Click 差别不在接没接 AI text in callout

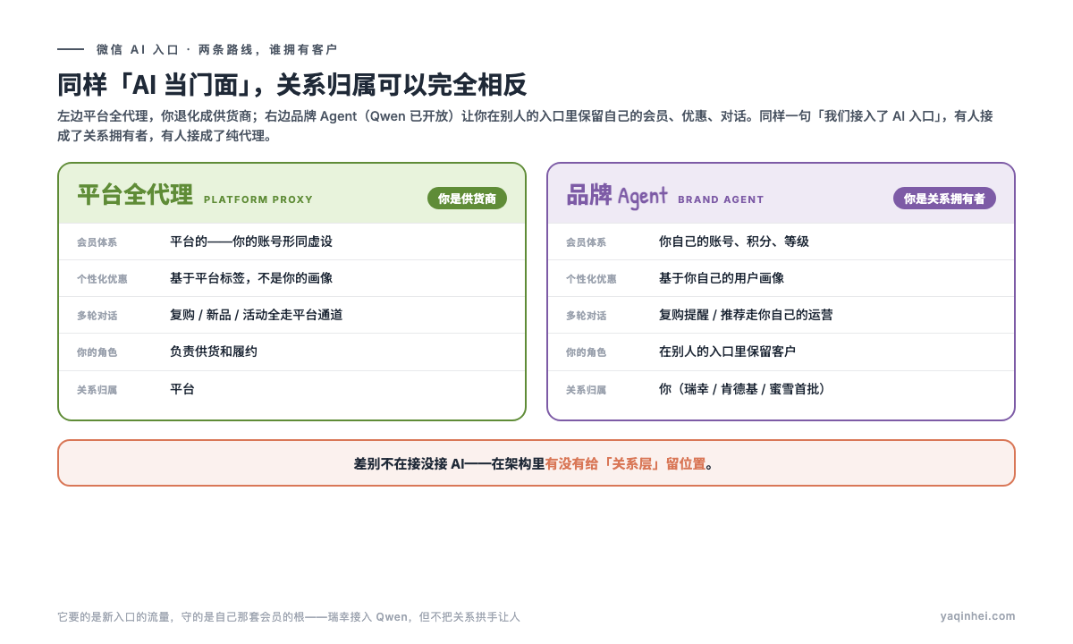pyautogui.click(x=410, y=463)
